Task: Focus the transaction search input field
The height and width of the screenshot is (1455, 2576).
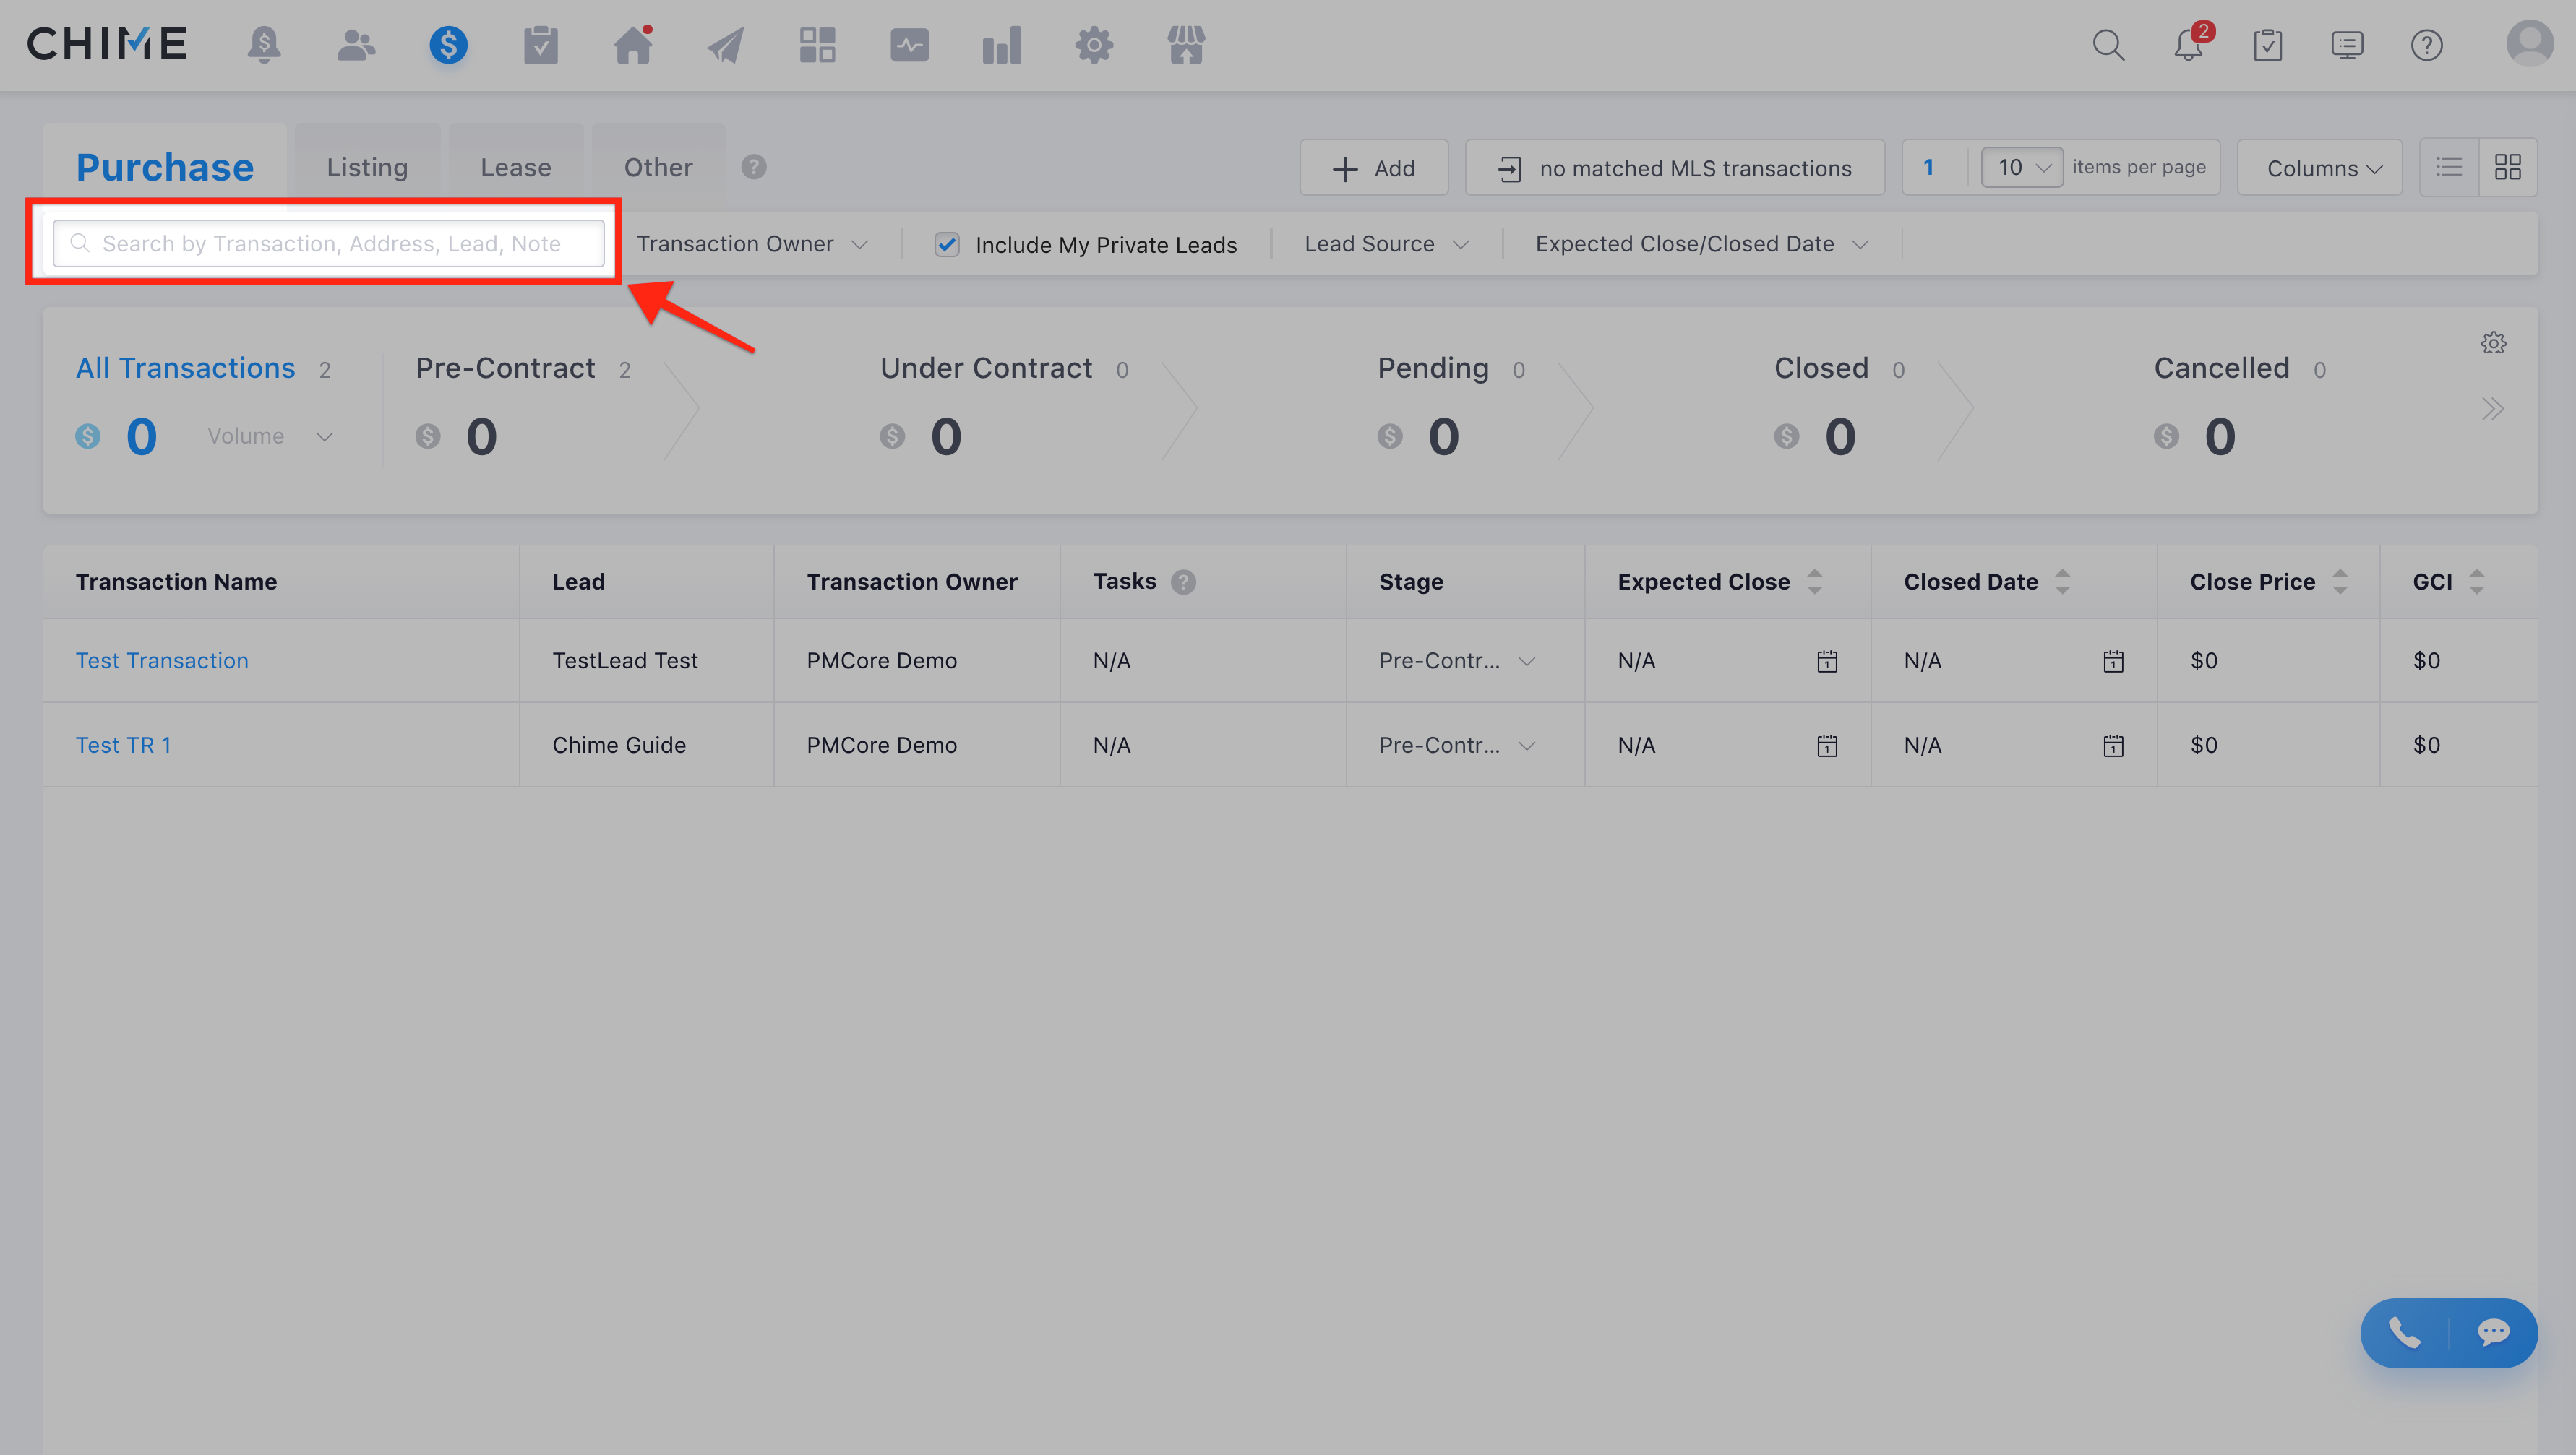Action: [328, 244]
